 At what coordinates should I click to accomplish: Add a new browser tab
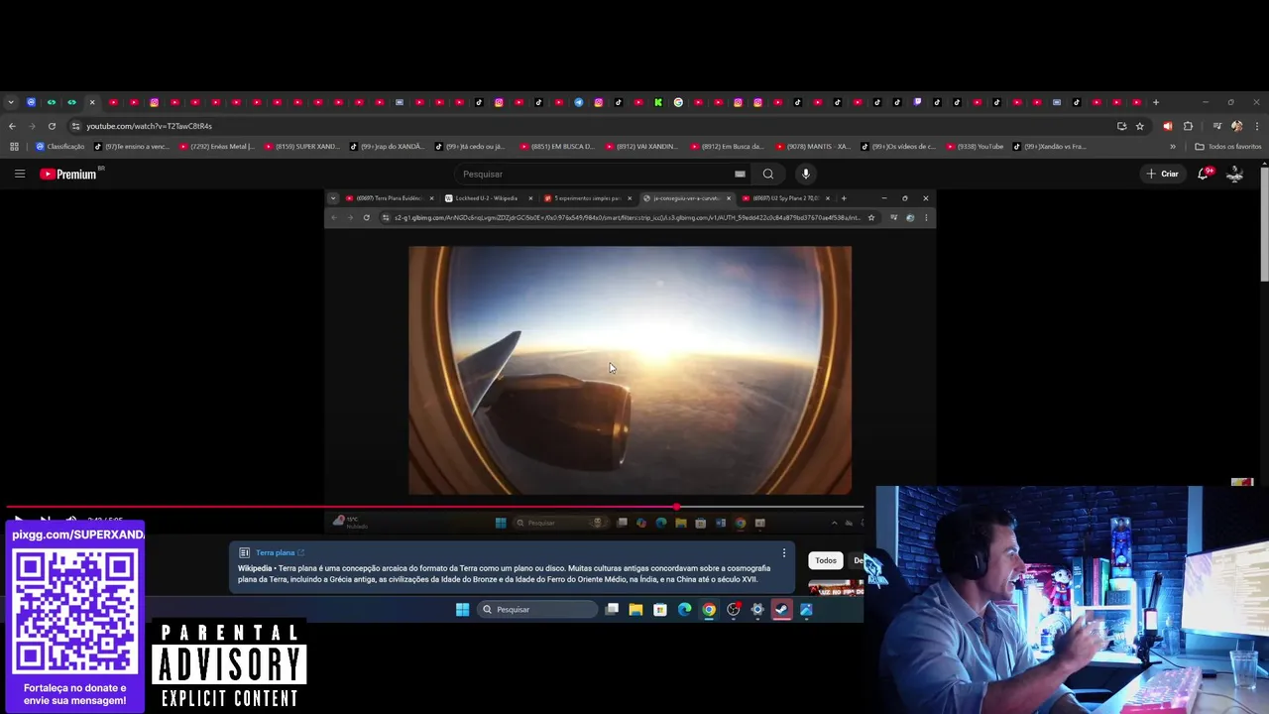1155,102
